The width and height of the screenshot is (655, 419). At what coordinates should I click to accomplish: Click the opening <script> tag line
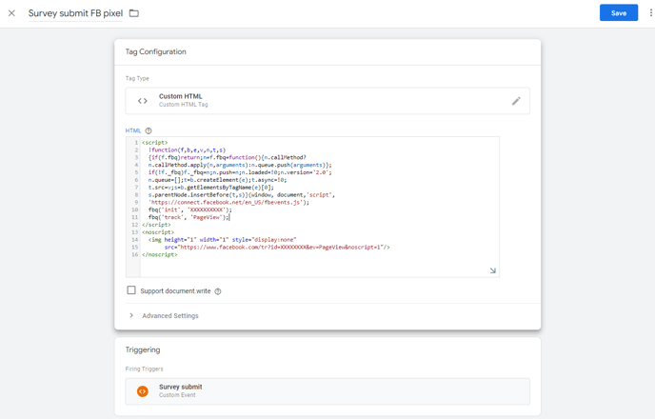pos(154,143)
